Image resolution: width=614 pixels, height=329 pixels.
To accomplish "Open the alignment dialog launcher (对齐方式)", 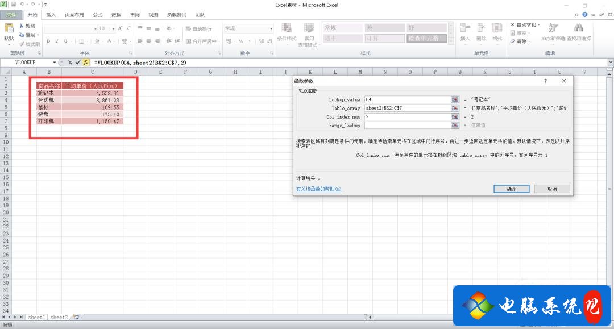I will [219, 53].
